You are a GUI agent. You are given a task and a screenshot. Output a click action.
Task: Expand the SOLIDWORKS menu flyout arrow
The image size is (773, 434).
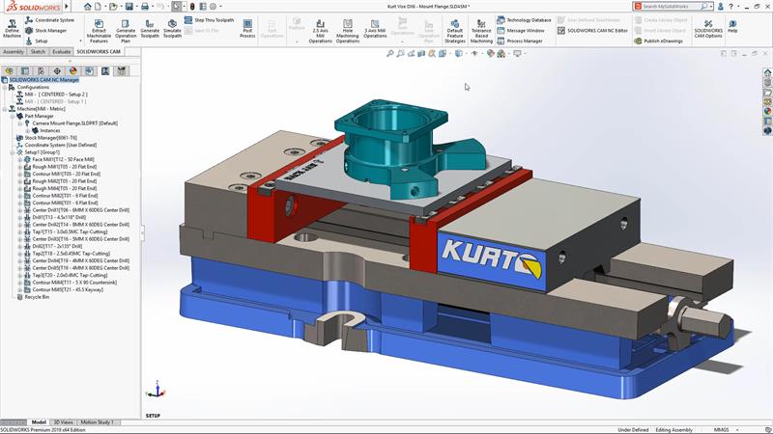tap(67, 7)
